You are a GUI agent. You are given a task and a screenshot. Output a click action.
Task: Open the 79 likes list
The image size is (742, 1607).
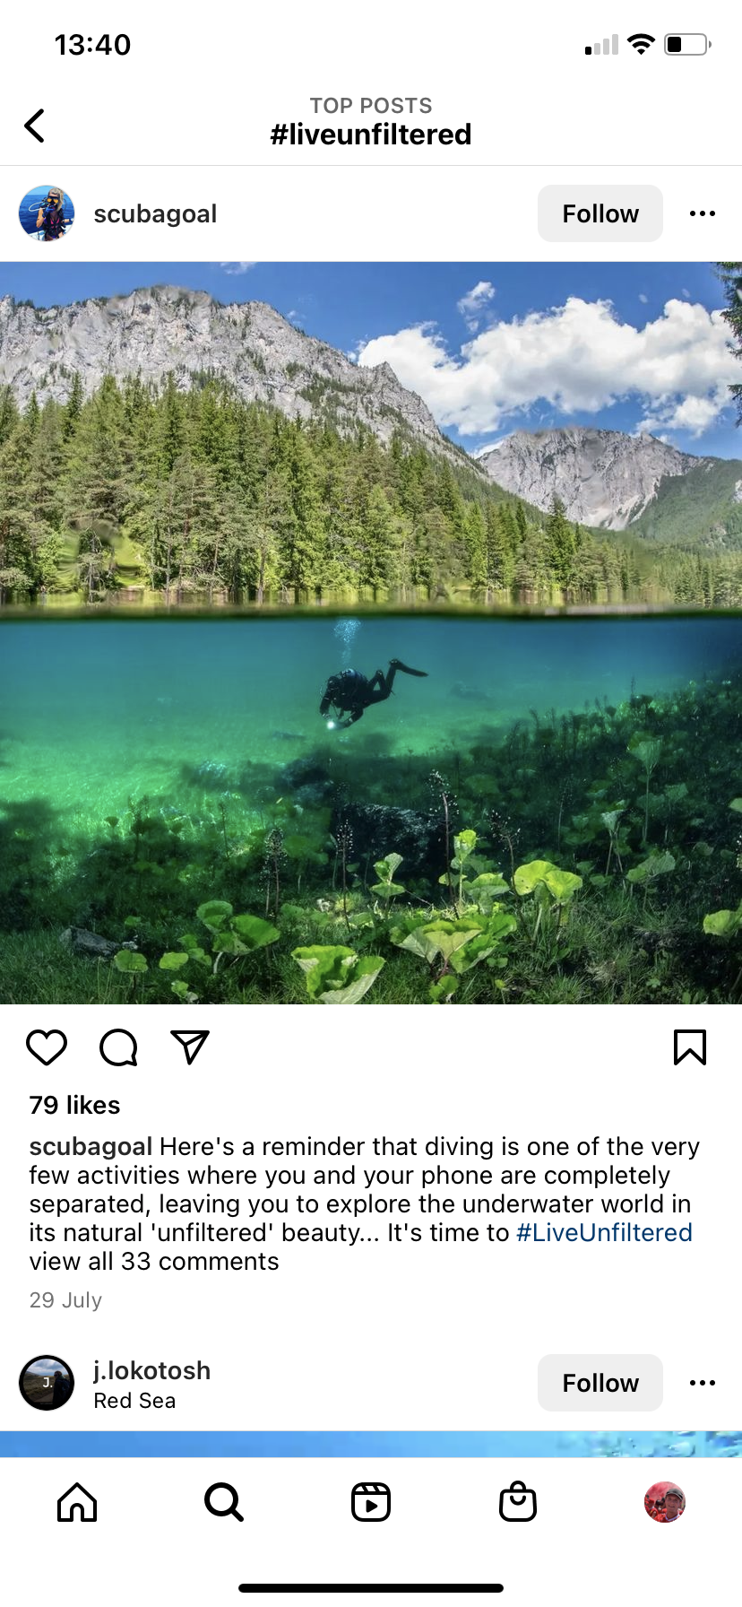[74, 1105]
